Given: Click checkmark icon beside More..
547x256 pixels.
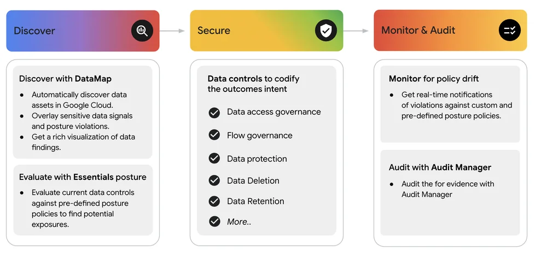Looking at the screenshot, I should tap(214, 221).
